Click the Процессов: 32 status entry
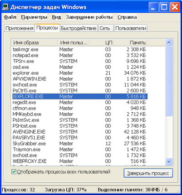Screen dimensions: 182x195 (18, 190)
